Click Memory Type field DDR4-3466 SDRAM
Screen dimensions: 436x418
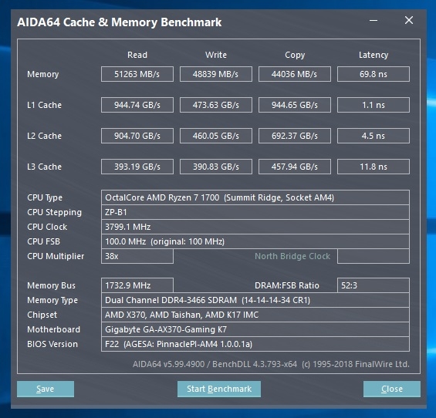(x=255, y=300)
